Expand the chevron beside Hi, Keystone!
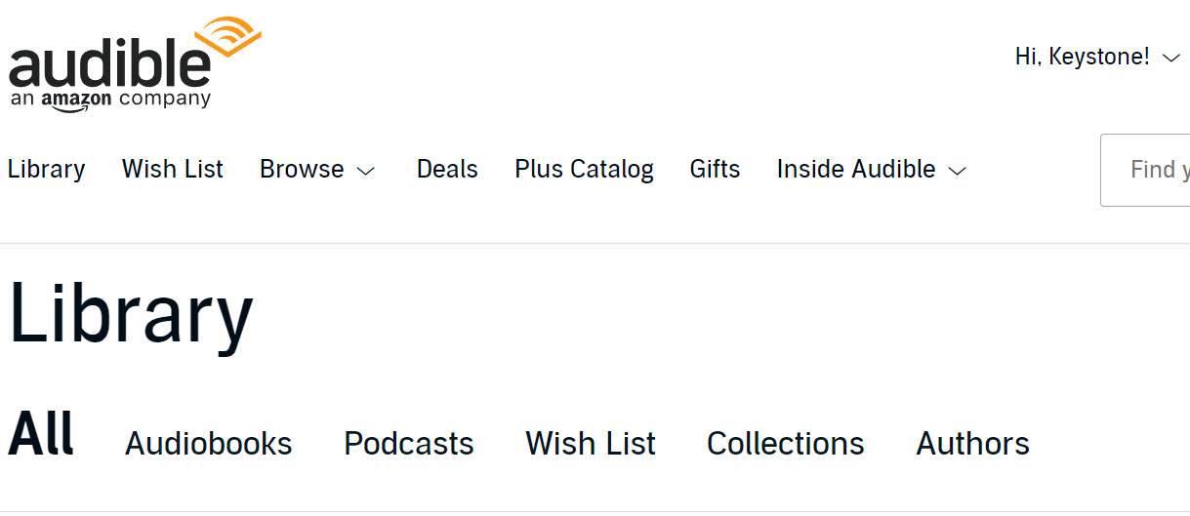1190x516 pixels. (x=1171, y=59)
